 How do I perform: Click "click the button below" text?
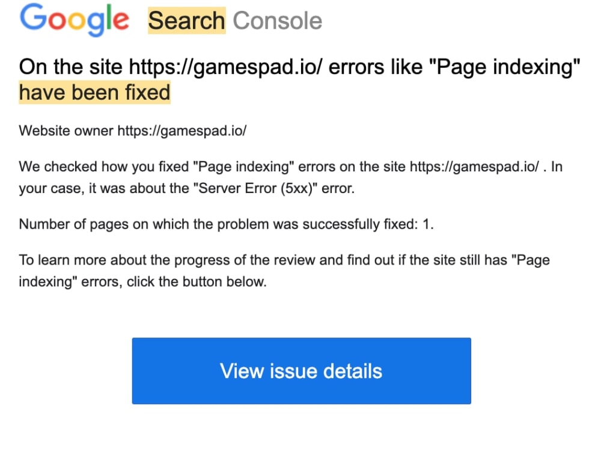(x=197, y=282)
